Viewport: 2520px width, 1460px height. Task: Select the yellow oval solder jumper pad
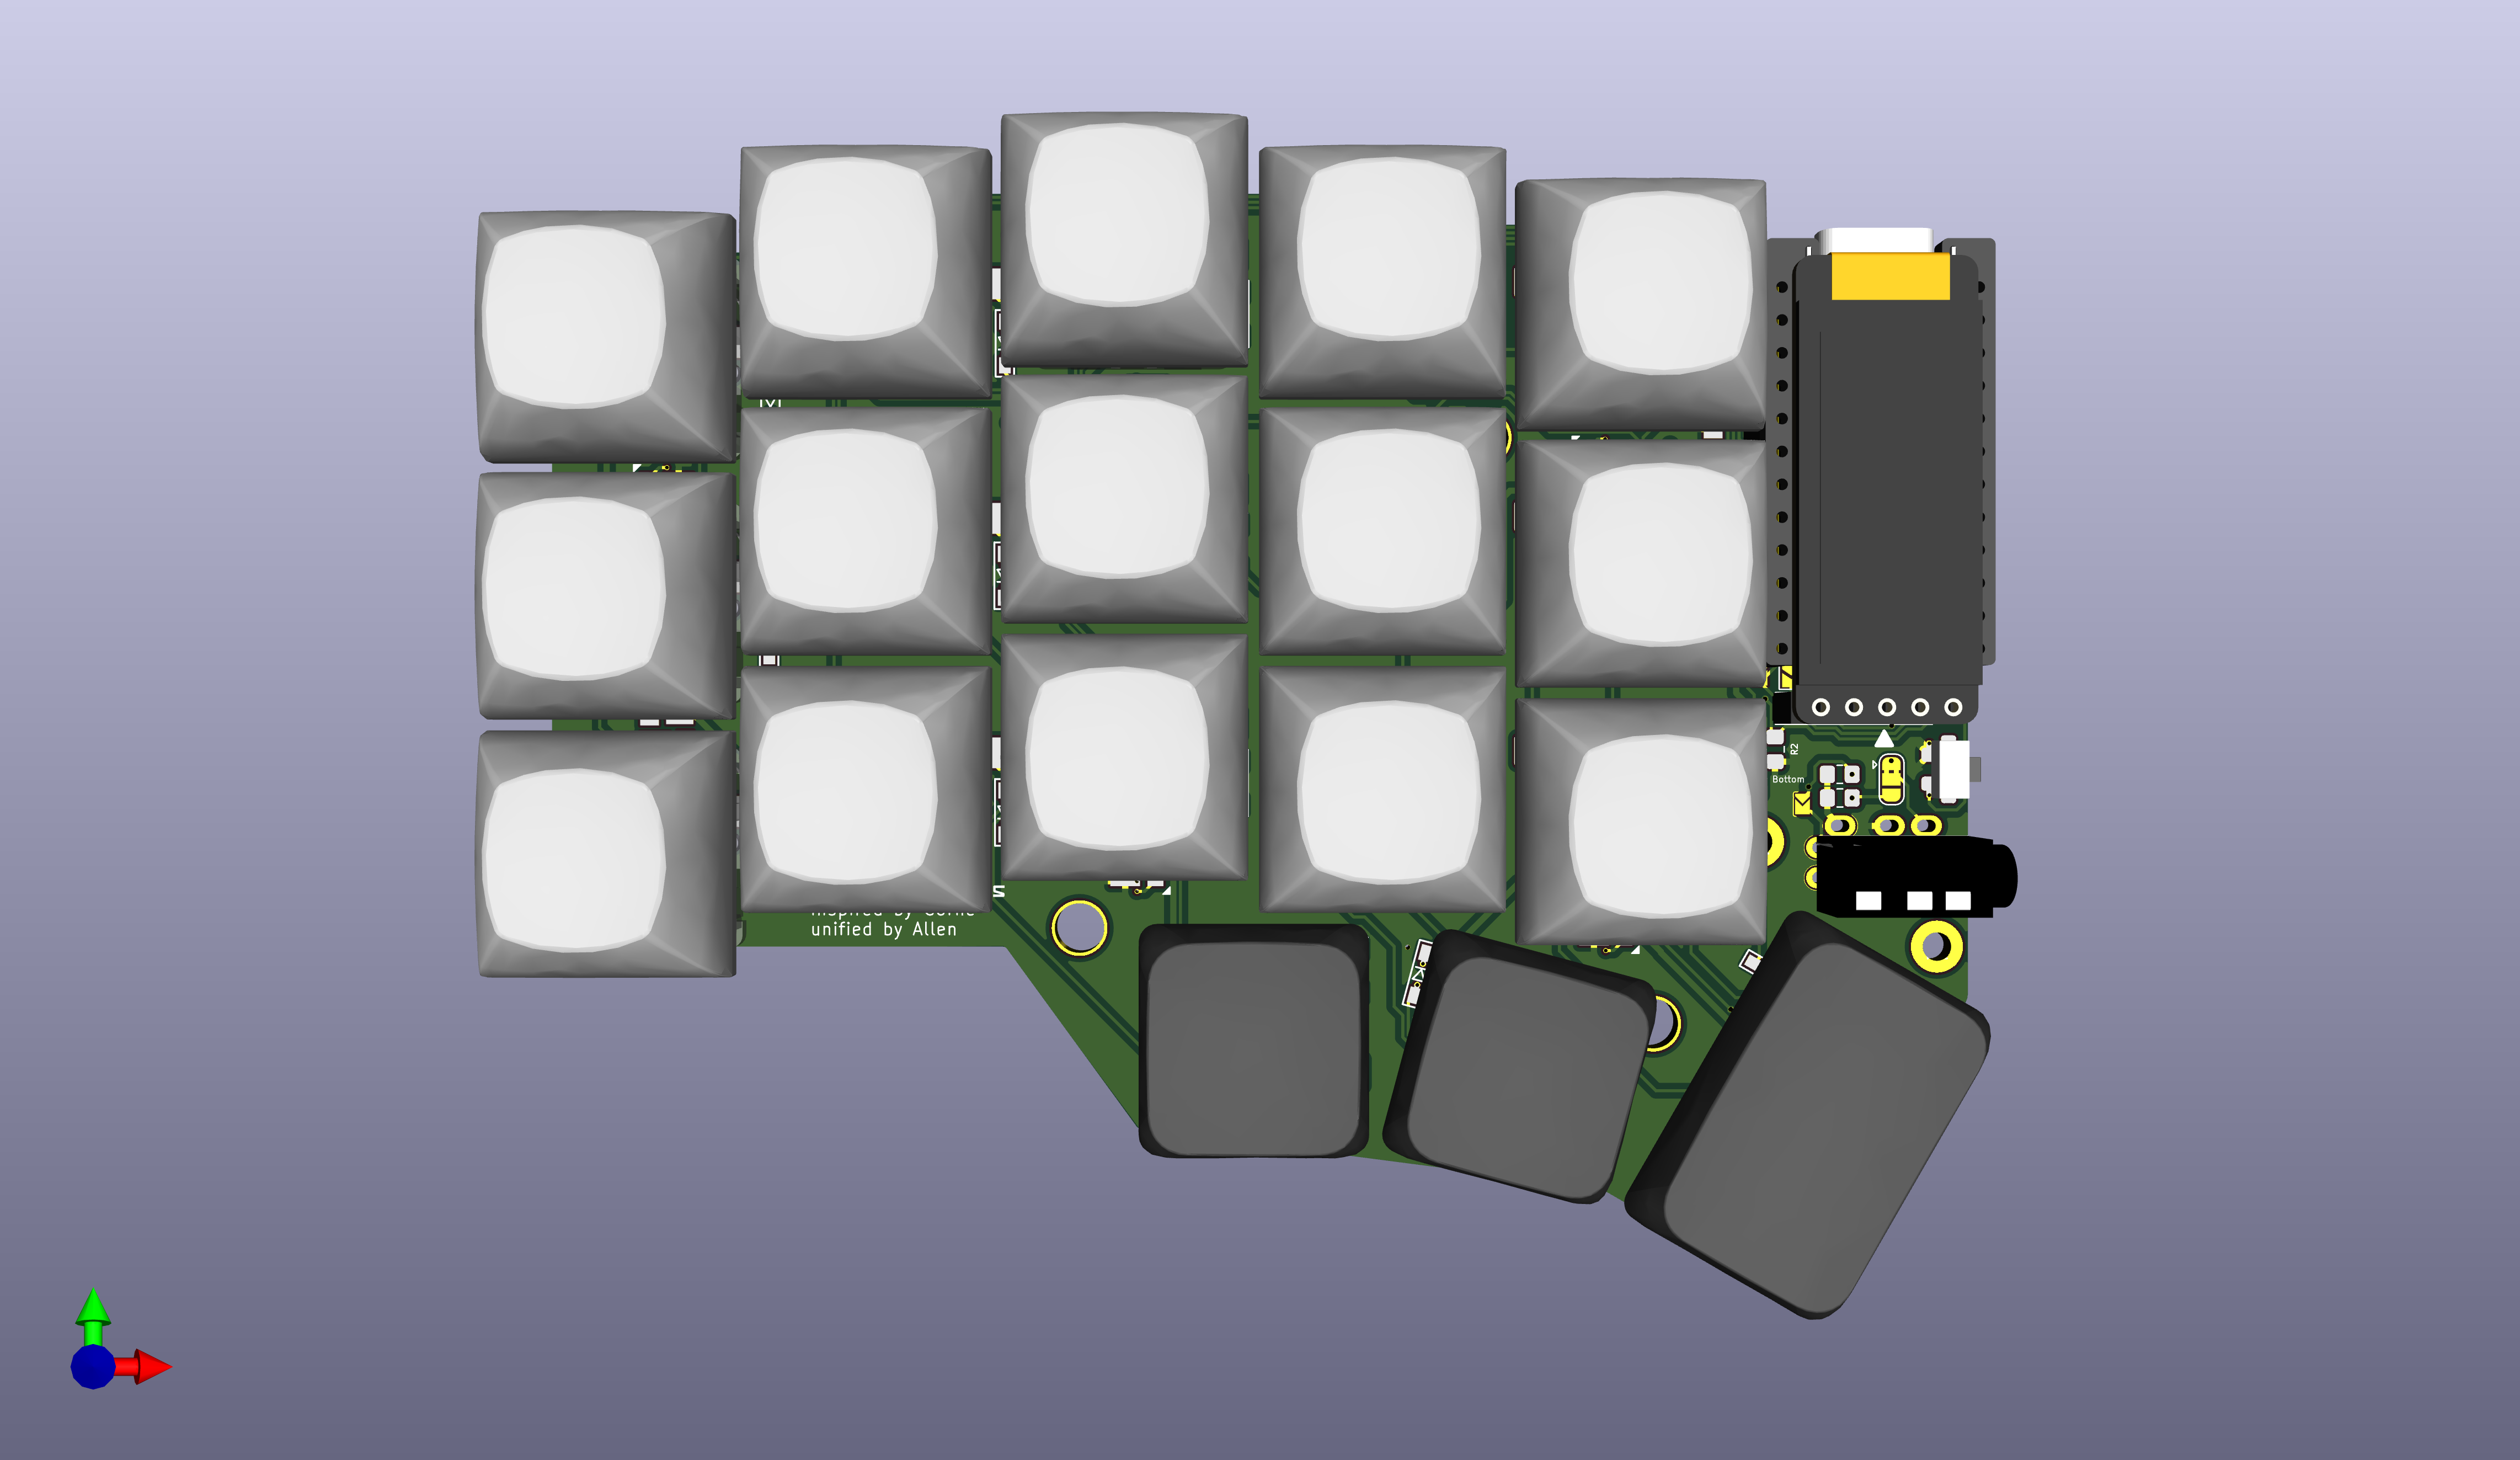pos(1890,779)
